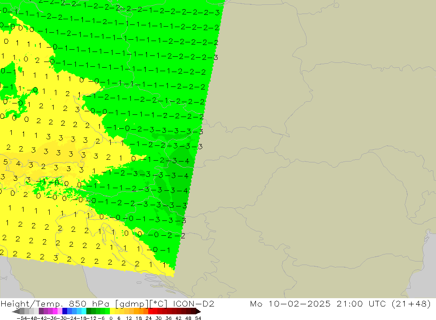436x320 pixels.
Task: Click the legend label '0' under scale
Action: (111, 318)
